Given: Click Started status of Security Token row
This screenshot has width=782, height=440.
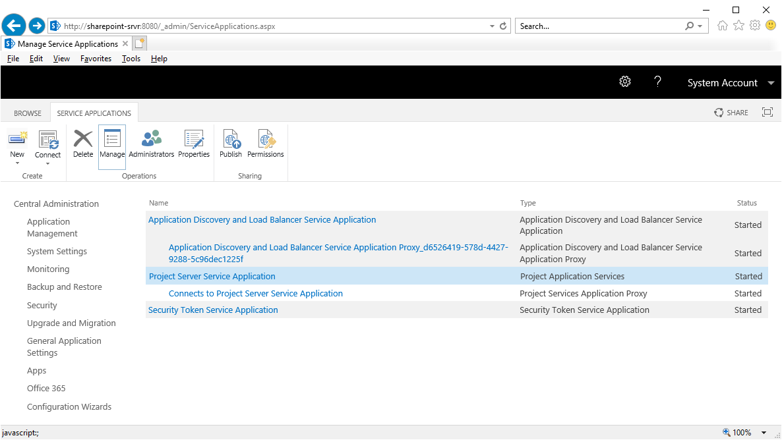Looking at the screenshot, I should [748, 310].
